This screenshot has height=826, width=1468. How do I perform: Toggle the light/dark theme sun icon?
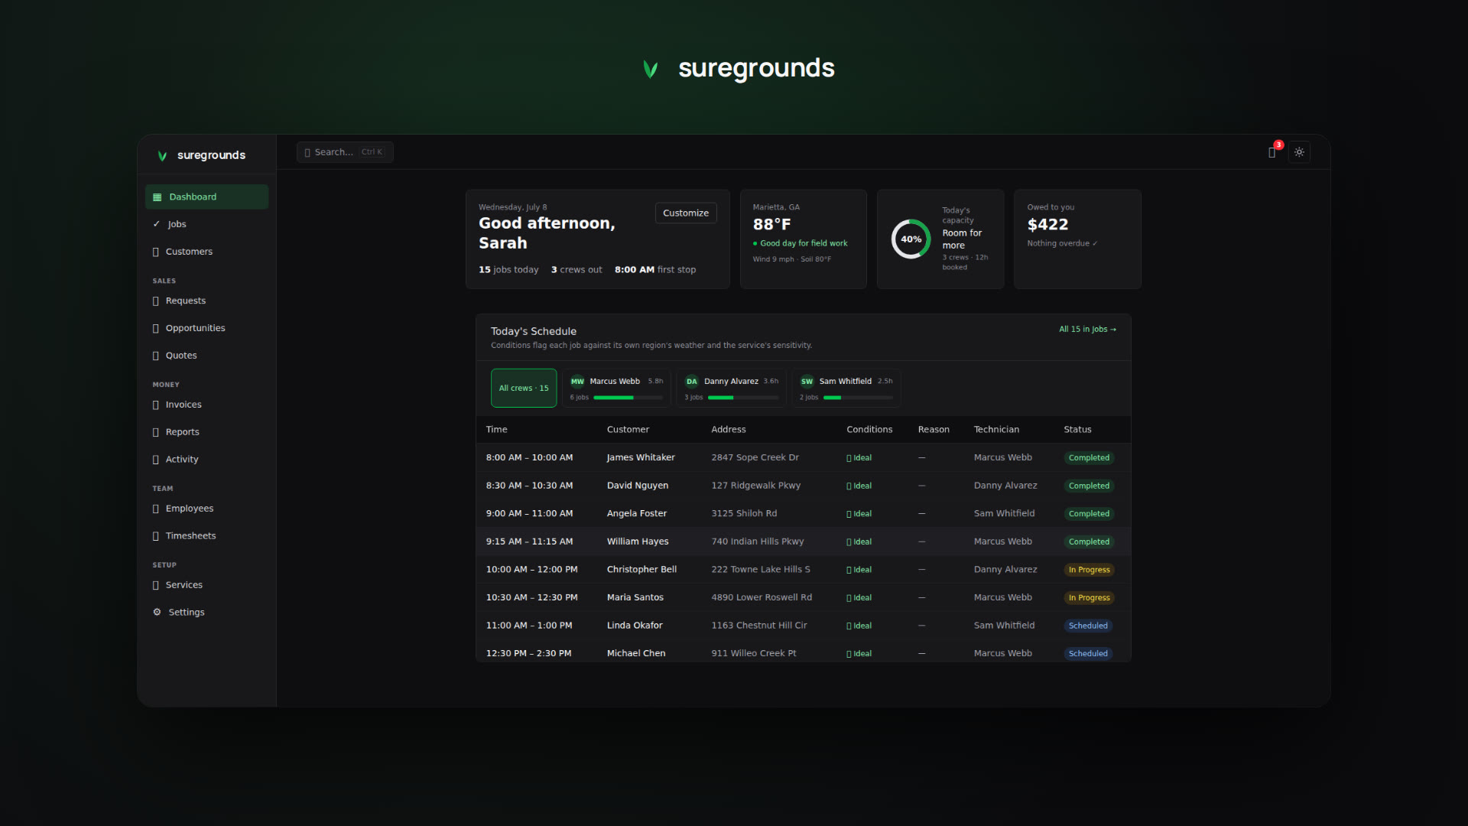click(x=1299, y=152)
